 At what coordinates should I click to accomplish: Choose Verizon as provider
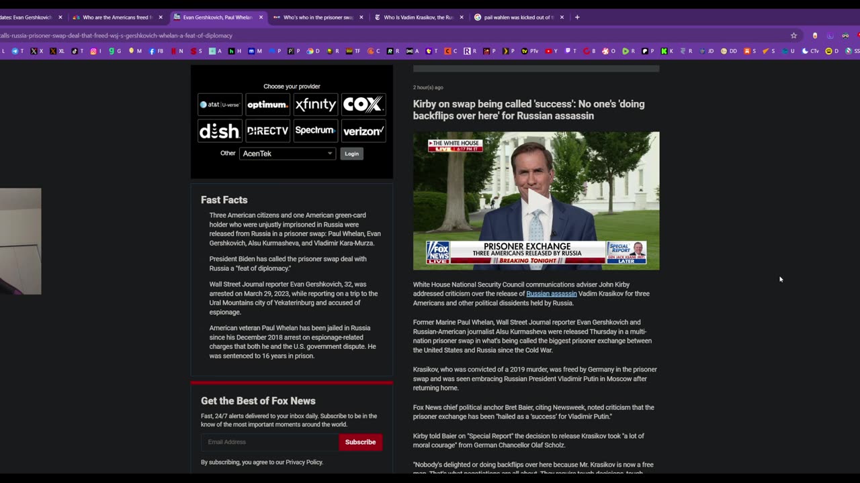click(x=363, y=131)
